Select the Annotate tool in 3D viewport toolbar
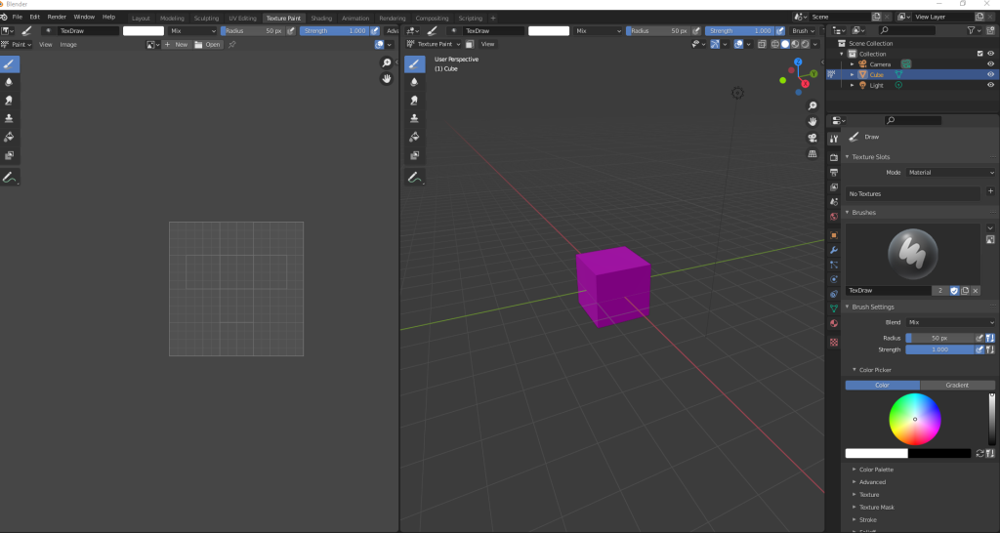1000x533 pixels. click(x=414, y=178)
